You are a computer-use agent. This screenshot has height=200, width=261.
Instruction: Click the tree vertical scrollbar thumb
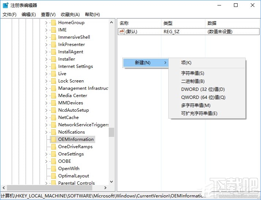click(x=112, y=132)
